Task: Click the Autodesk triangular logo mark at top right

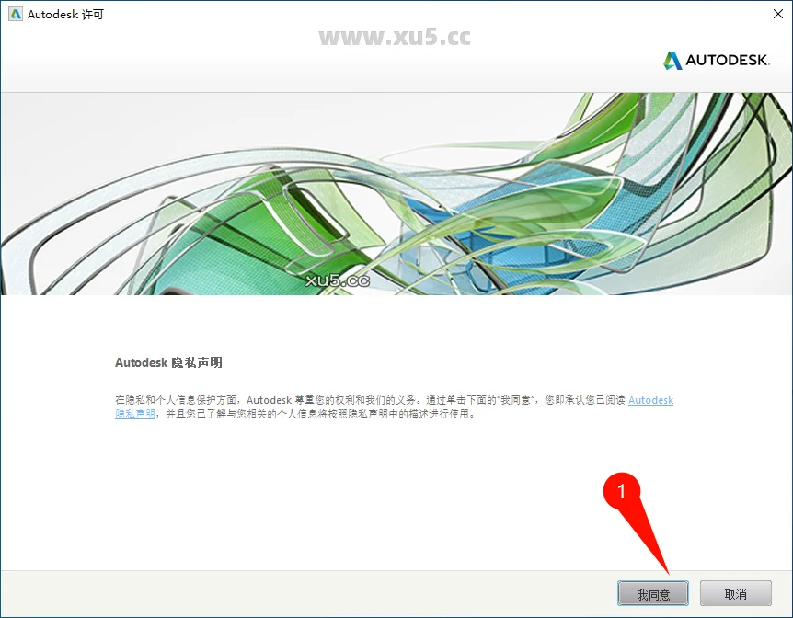Action: 672,61
